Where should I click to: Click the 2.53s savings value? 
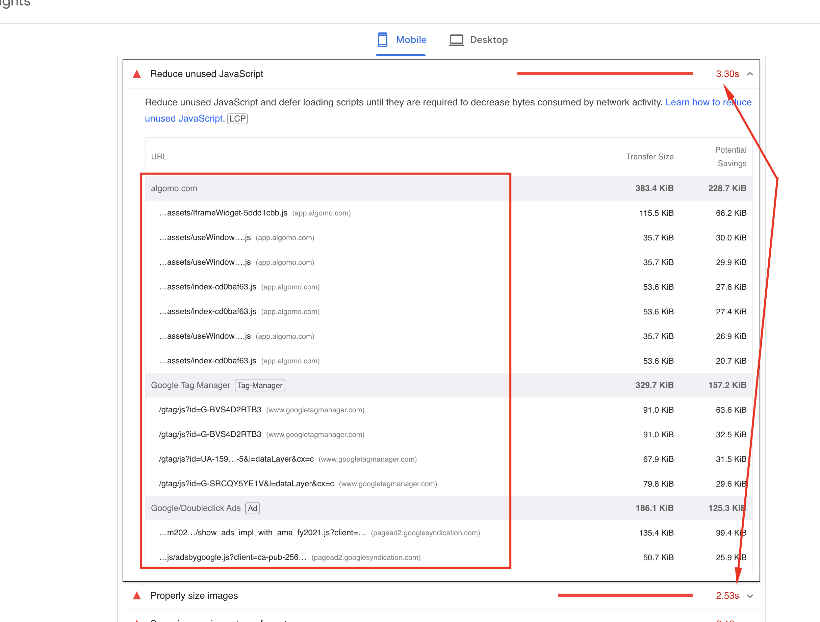point(727,595)
